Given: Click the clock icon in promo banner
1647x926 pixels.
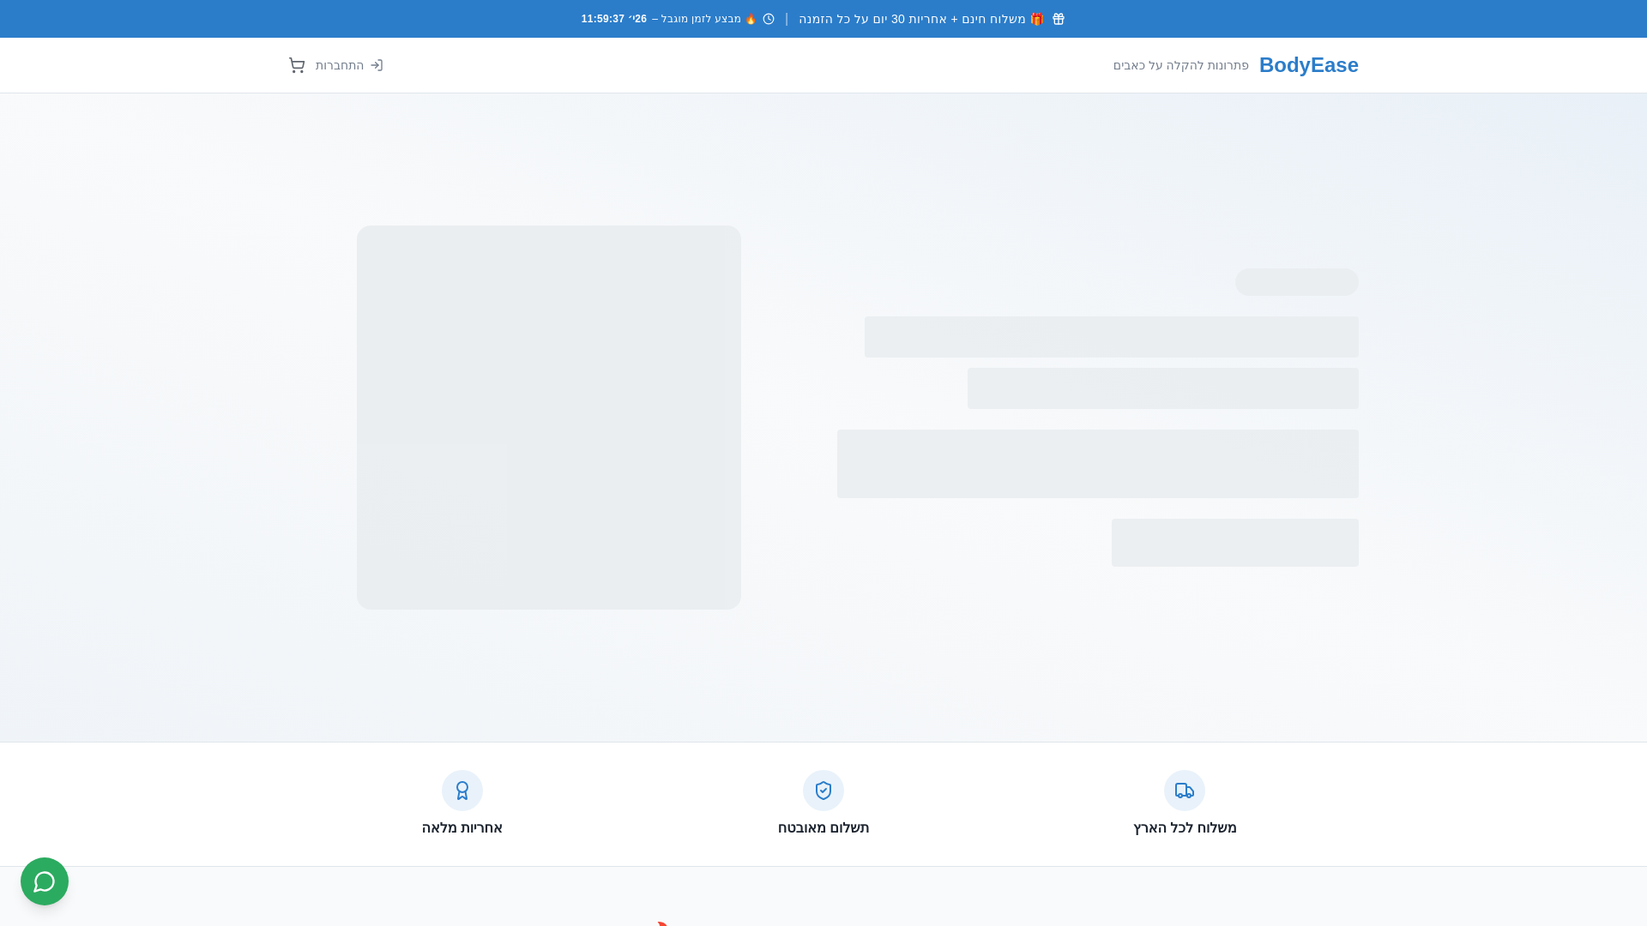Looking at the screenshot, I should click(x=769, y=19).
